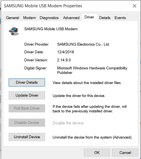Confirm with the OK button
Image resolution: width=141 pixels, height=159 pixels.
(97, 153)
